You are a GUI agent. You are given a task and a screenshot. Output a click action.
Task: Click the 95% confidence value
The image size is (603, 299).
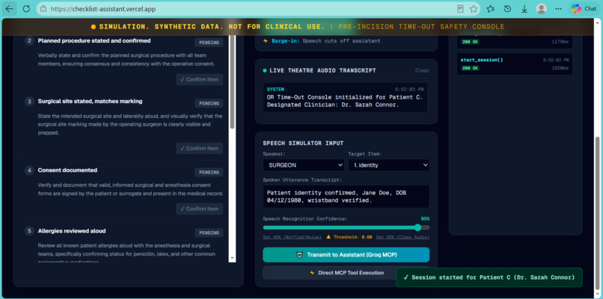pos(425,219)
